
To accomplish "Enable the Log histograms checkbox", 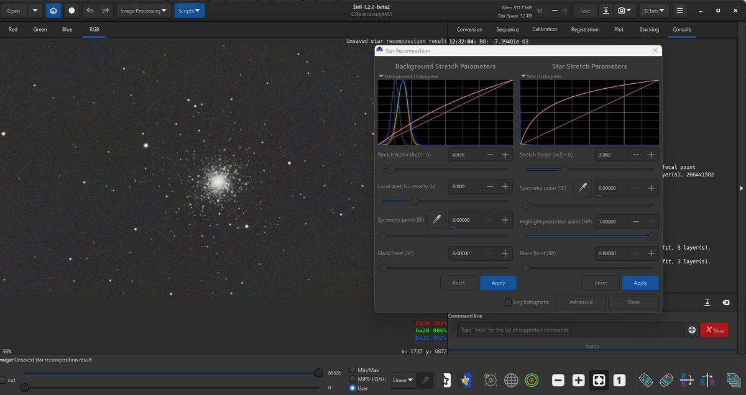I will click(508, 302).
